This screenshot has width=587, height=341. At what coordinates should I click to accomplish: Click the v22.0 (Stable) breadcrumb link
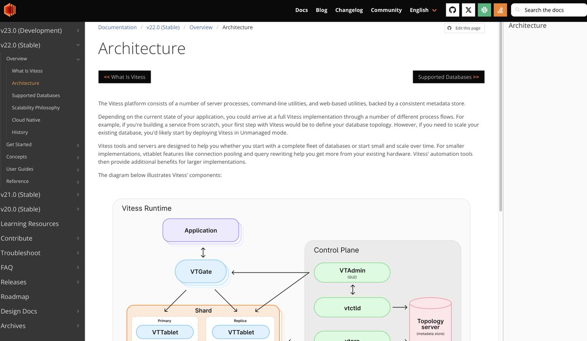[163, 27]
